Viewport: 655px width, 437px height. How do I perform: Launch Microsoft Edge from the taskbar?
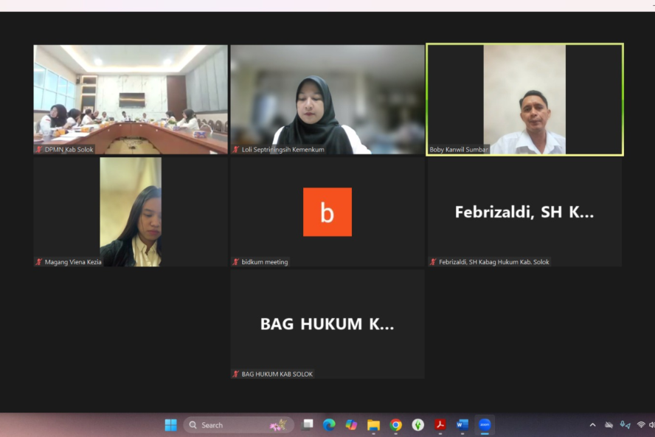click(329, 425)
